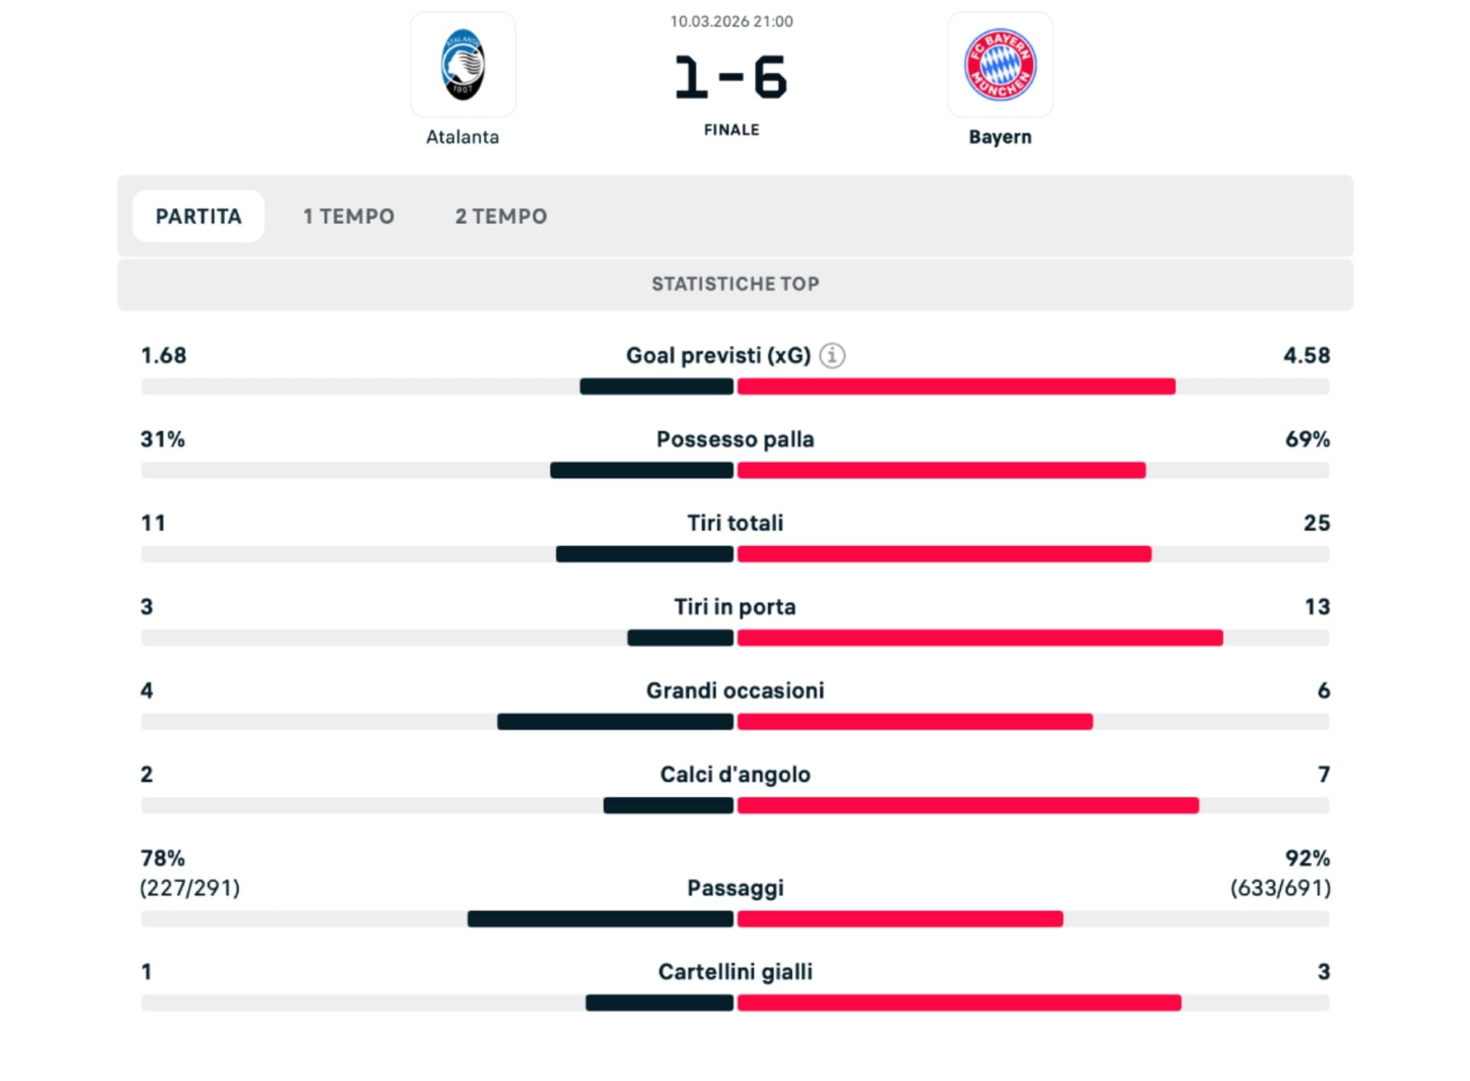The image size is (1470, 1081).
Task: Click the Bayern München crest logo
Action: 1000,65
